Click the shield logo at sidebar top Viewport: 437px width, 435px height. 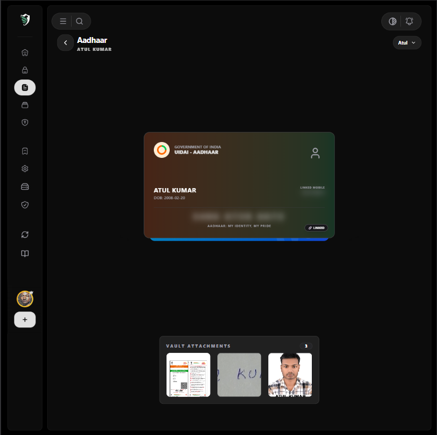(x=25, y=20)
